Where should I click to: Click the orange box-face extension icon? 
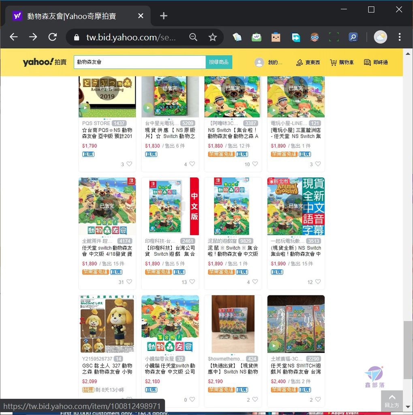tap(276, 37)
